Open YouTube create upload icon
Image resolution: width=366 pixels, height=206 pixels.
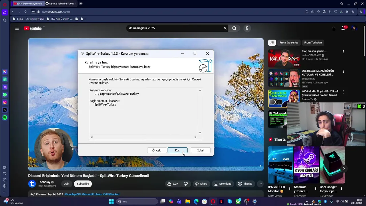(x=334, y=28)
